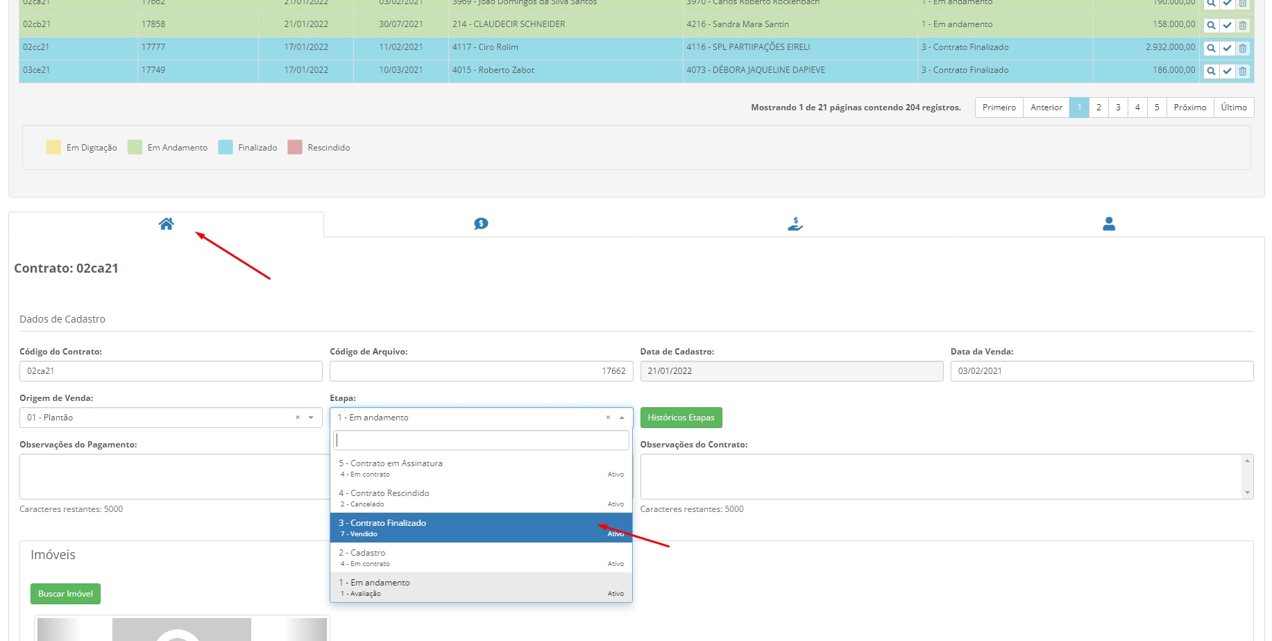This screenshot has height=641, width=1272.
Task: Select option 3 - Contrato Finalizado
Action: point(481,528)
